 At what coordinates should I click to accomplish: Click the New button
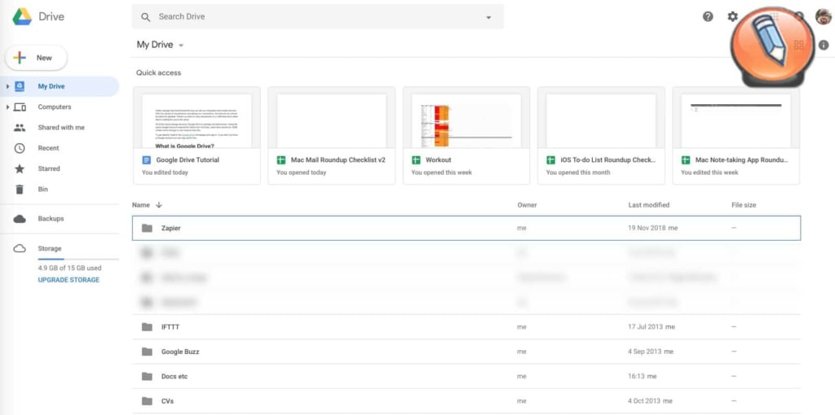[x=36, y=58]
